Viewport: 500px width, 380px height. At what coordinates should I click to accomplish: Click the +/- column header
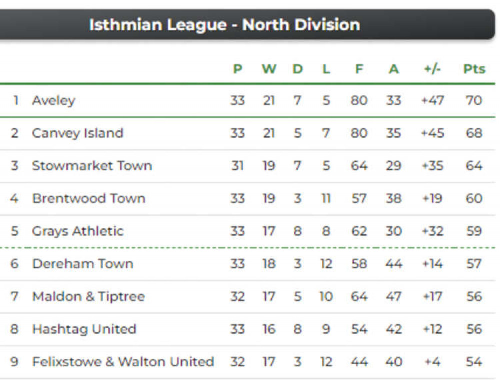click(432, 69)
